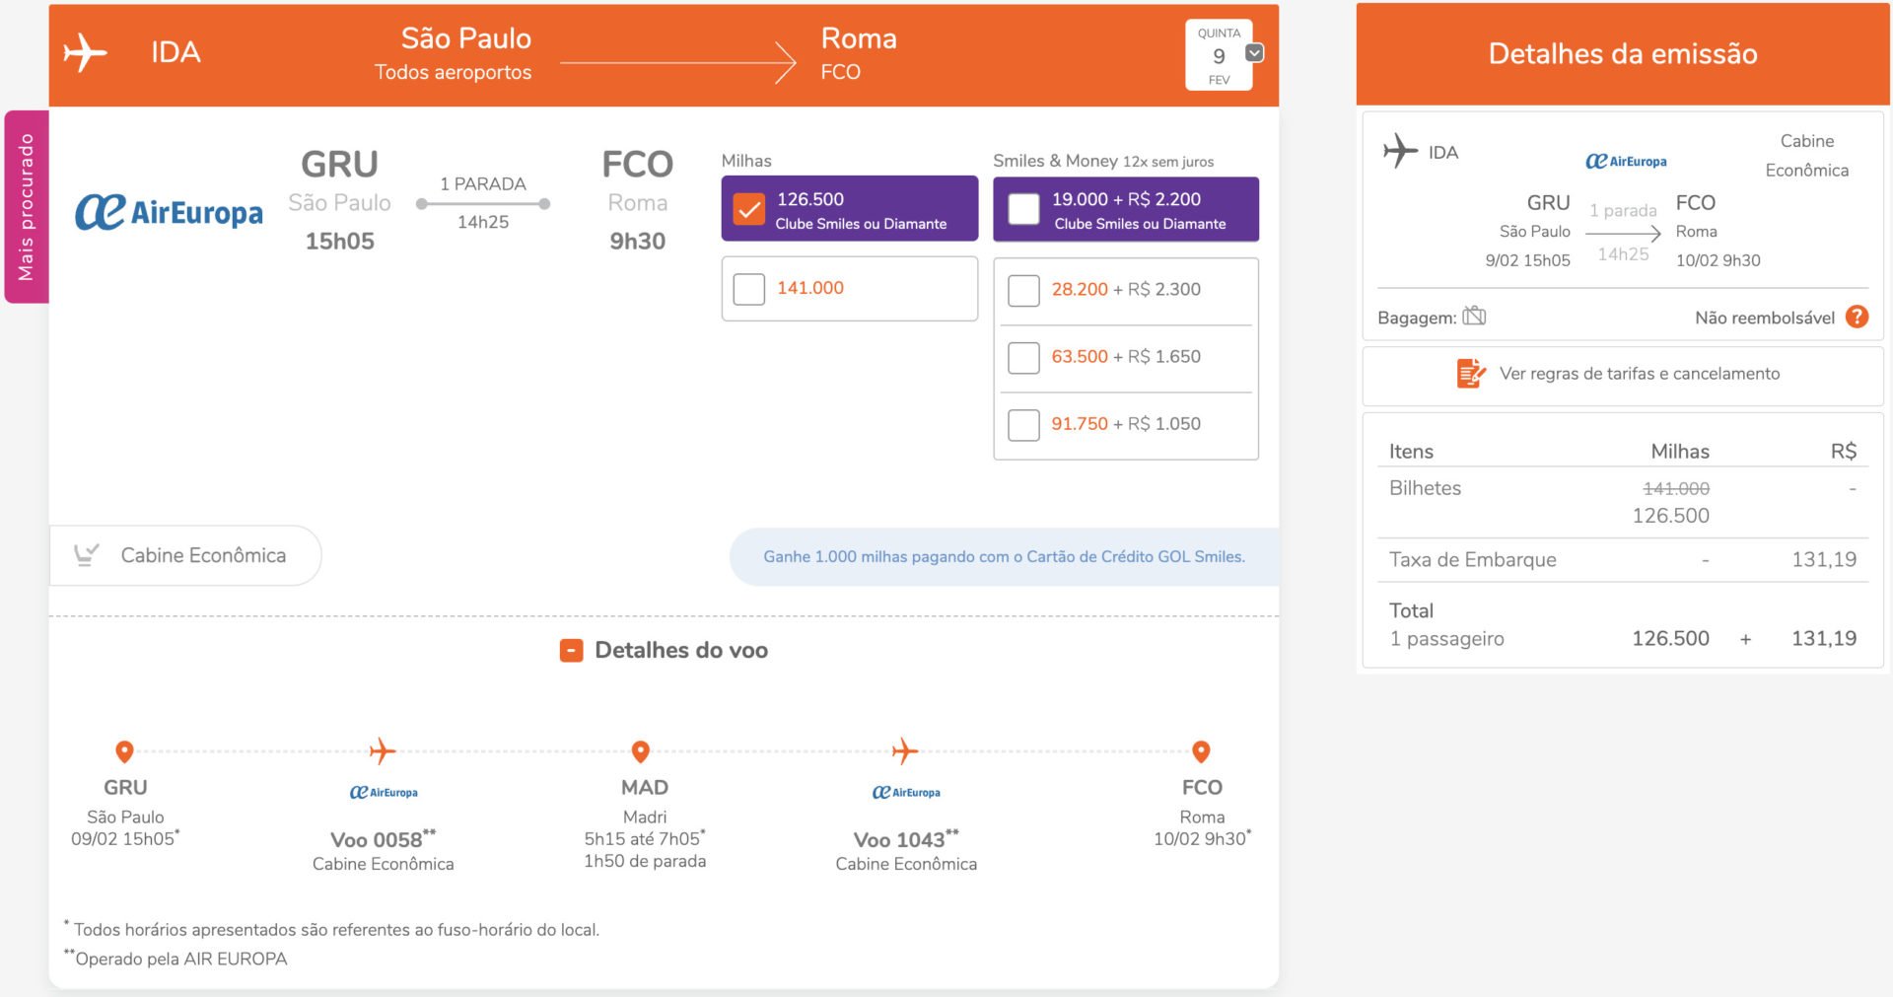Uncheck the 126.500 miles Clube Smiles option
1893x997 pixels.
tap(749, 209)
